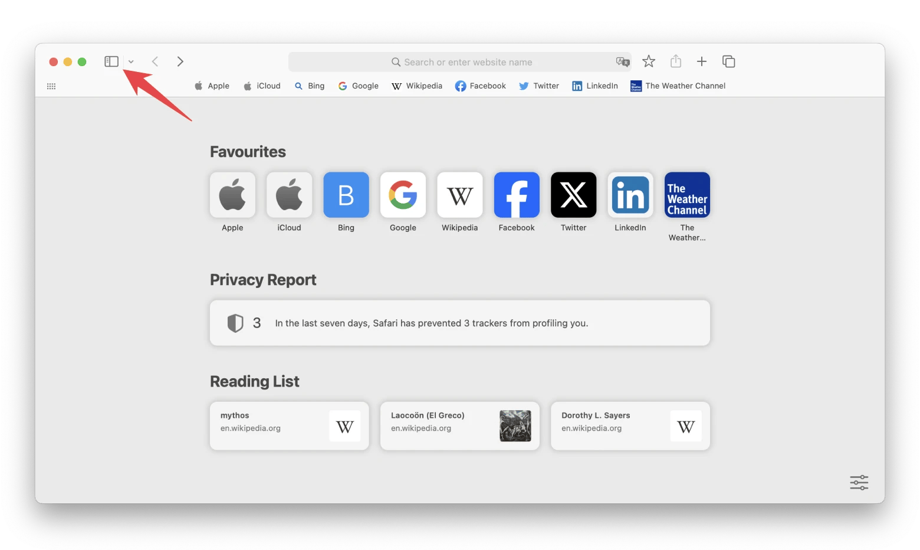
Task: Click the star bookmark icon in toolbar
Action: pos(649,61)
